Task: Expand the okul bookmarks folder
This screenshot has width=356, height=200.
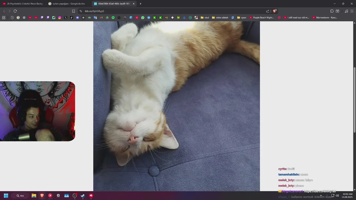Action: coord(205,17)
